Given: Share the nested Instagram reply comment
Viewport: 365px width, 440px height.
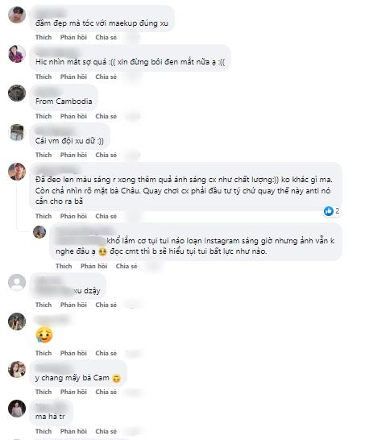Looking at the screenshot, I should [x=127, y=266].
